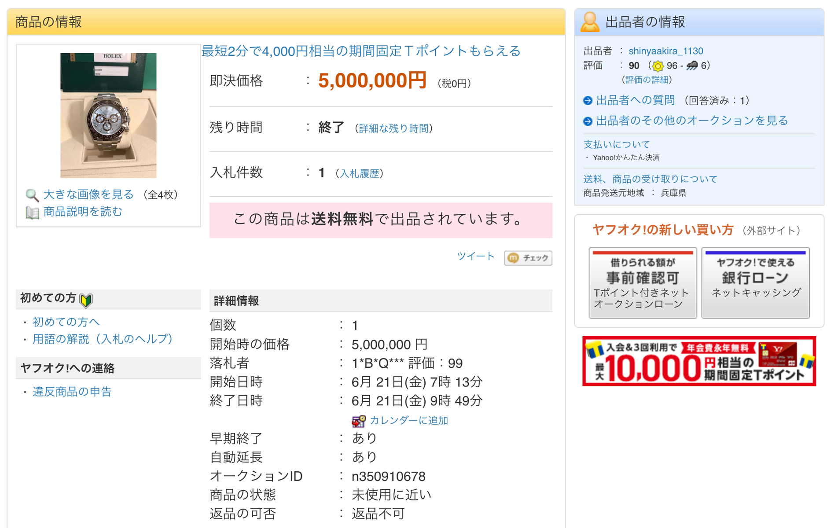This screenshot has height=528, width=827.
Task: Click the 事前確認可 auction loan banner
Action: [643, 282]
